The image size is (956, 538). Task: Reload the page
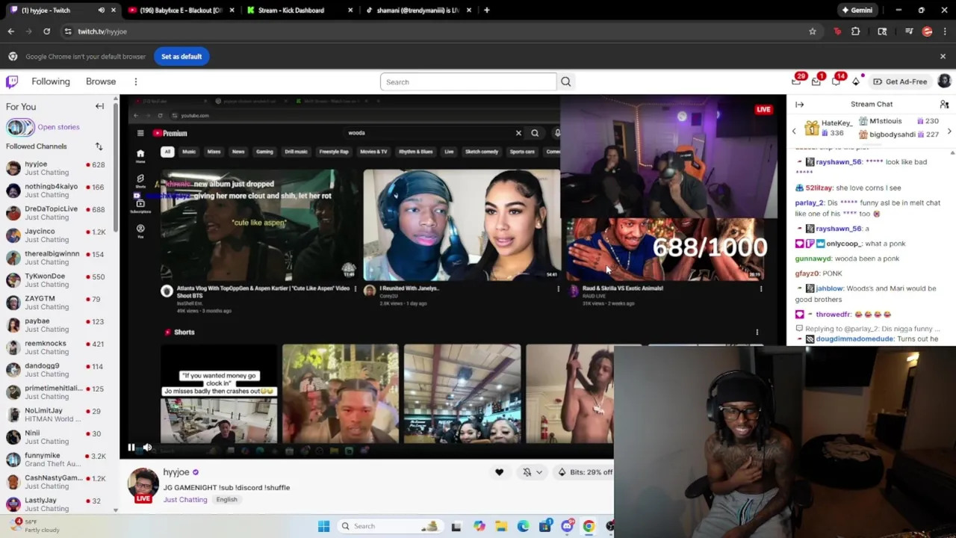coord(46,31)
